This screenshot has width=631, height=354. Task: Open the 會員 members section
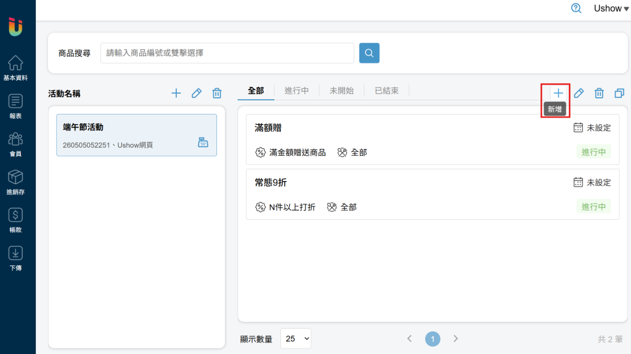point(15,145)
